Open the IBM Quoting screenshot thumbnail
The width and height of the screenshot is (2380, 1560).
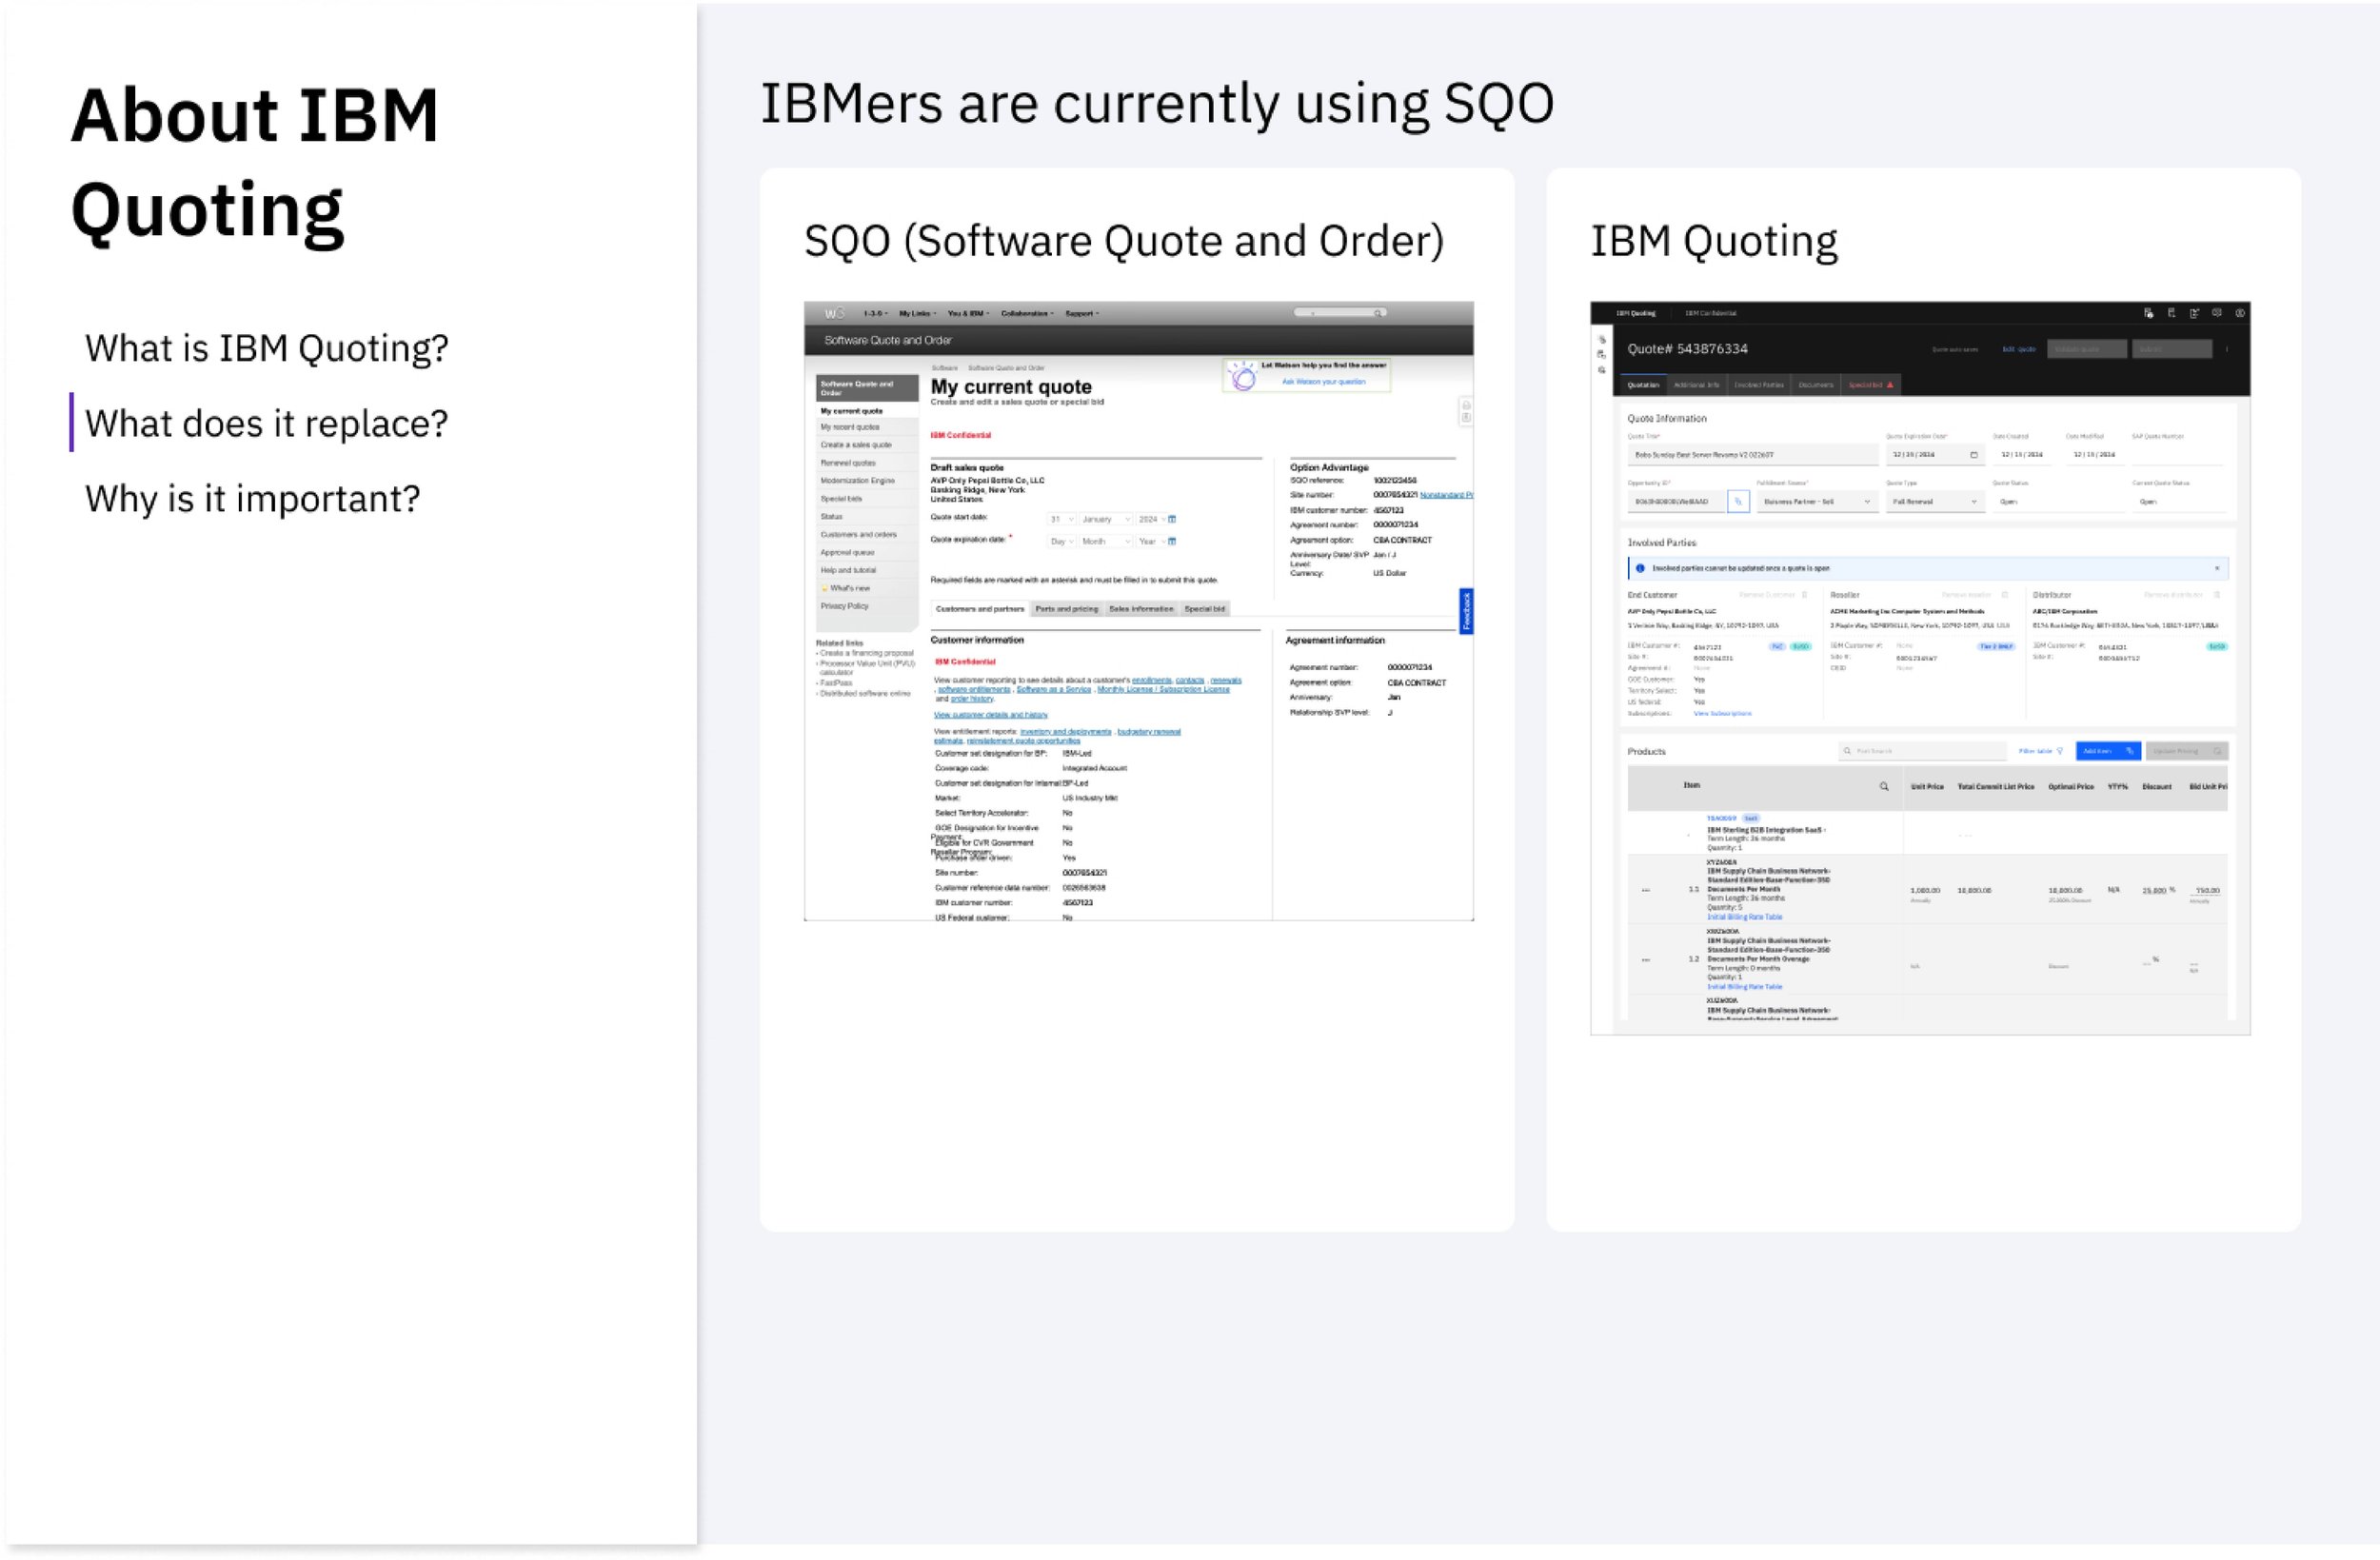1920,668
